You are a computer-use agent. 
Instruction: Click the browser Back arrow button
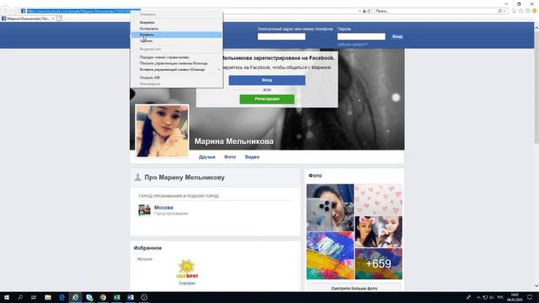(6, 11)
